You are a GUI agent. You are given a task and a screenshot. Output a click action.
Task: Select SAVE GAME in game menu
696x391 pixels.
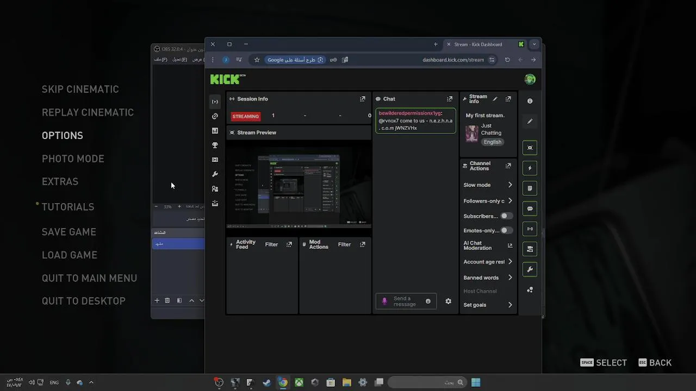[69, 232]
